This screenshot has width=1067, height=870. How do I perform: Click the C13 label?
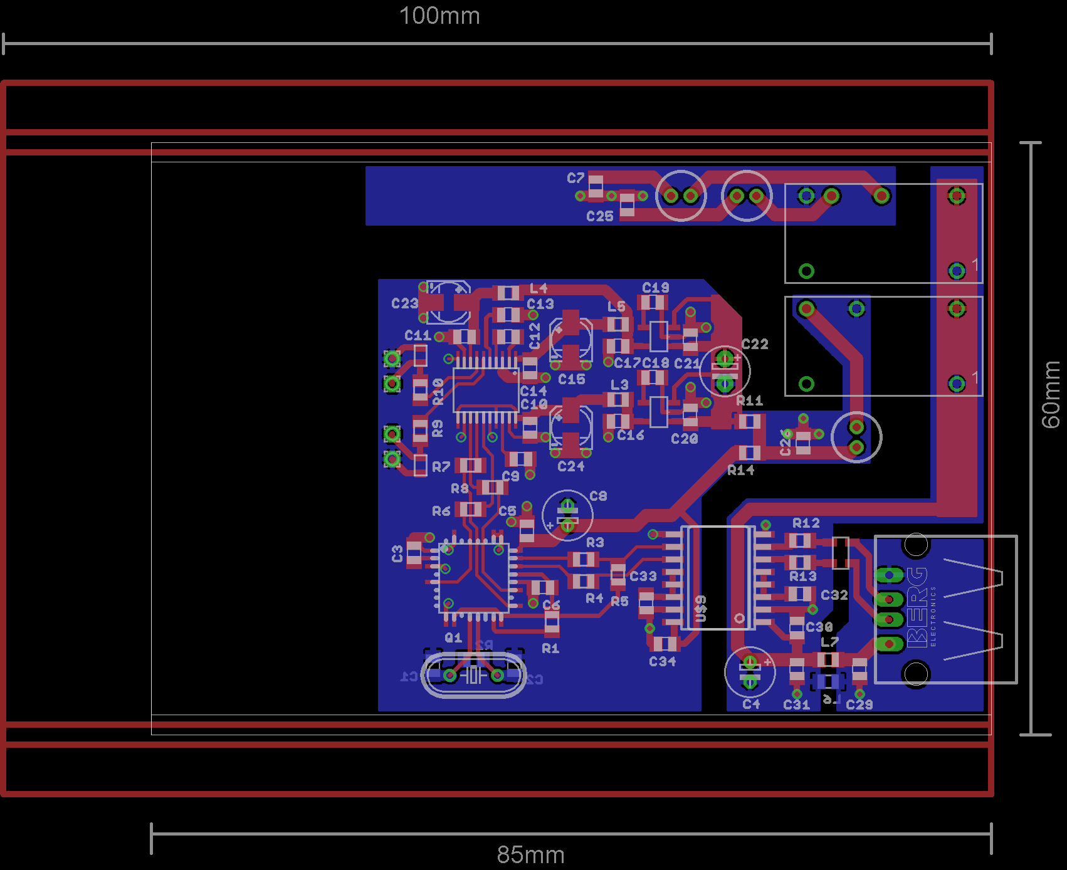coord(540,304)
